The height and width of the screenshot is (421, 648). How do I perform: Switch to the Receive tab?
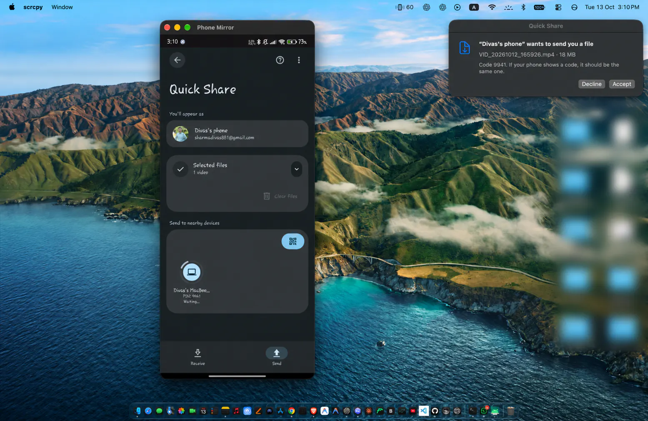click(198, 357)
